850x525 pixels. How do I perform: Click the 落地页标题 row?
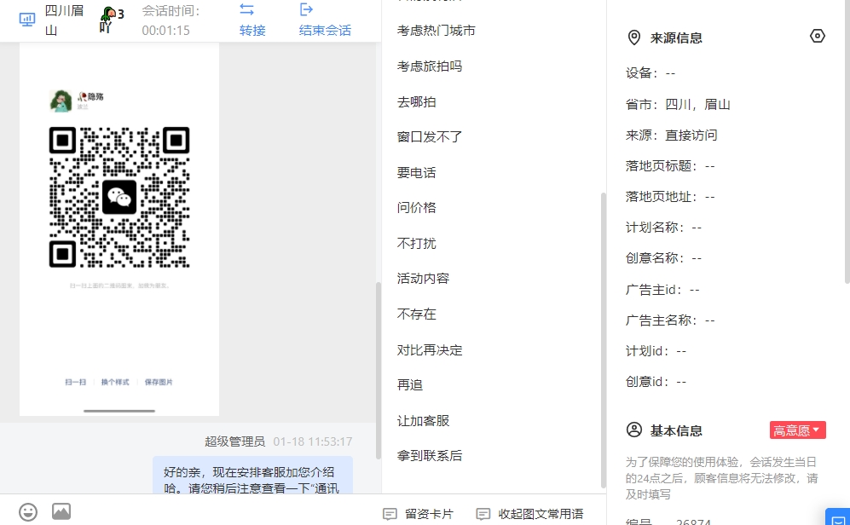pyautogui.click(x=670, y=166)
